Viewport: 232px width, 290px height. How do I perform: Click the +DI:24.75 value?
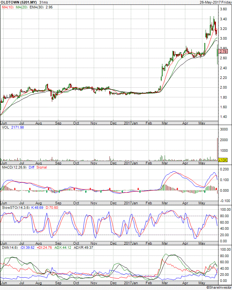pyautogui.click(x=44, y=247)
